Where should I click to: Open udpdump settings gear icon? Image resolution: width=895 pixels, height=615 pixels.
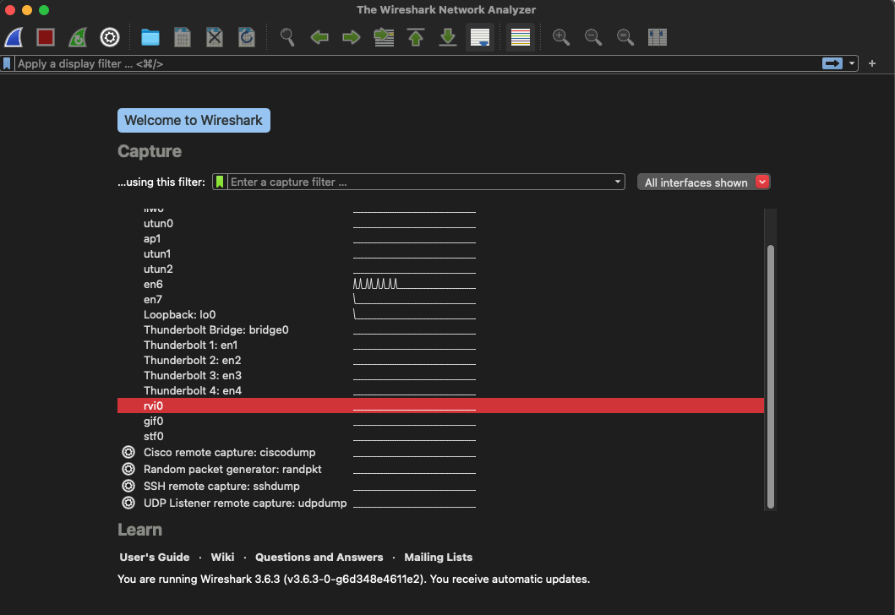(x=128, y=503)
